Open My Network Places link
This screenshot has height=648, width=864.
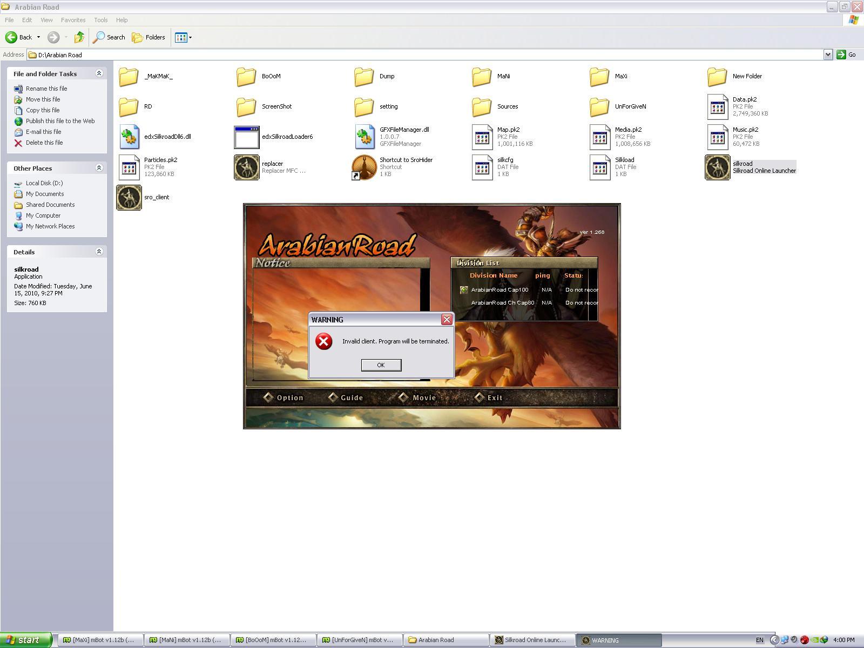point(50,226)
